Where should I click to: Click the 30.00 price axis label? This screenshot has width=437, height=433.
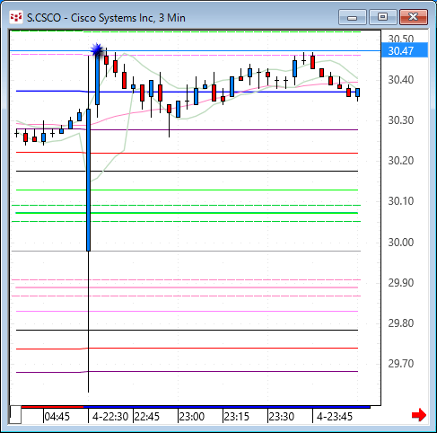click(x=401, y=242)
